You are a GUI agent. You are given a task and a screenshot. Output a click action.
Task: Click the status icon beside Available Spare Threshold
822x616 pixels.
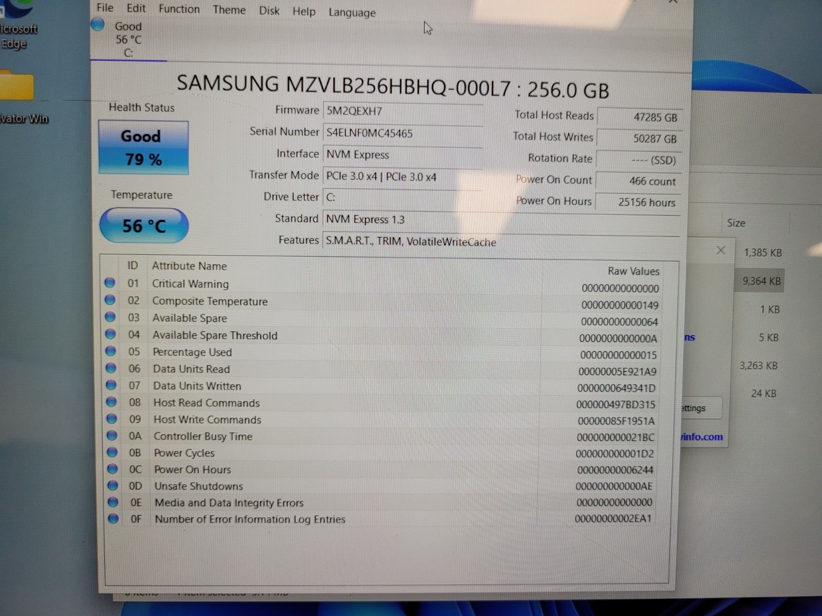[110, 334]
